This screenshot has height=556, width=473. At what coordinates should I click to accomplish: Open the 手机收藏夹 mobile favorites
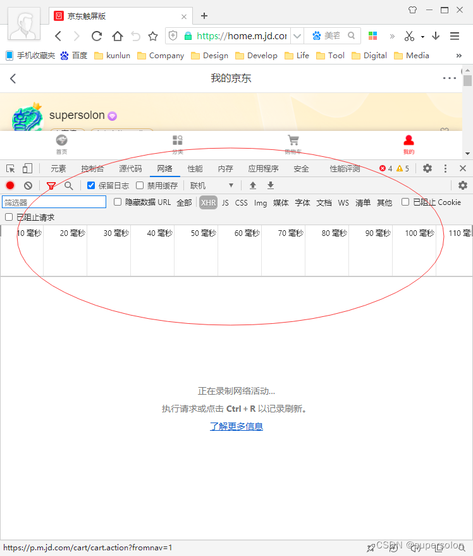30,56
